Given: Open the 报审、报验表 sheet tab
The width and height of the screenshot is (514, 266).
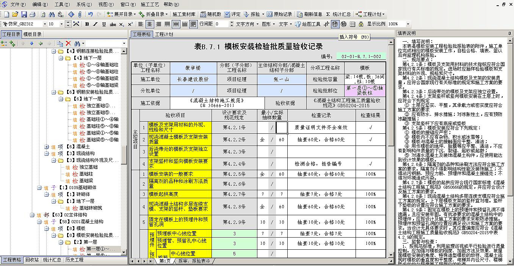Looking at the screenshot, I should [194, 261].
